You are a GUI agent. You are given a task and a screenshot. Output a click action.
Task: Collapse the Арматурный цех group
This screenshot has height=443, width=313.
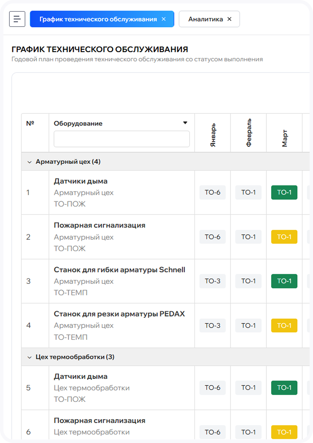(29, 162)
